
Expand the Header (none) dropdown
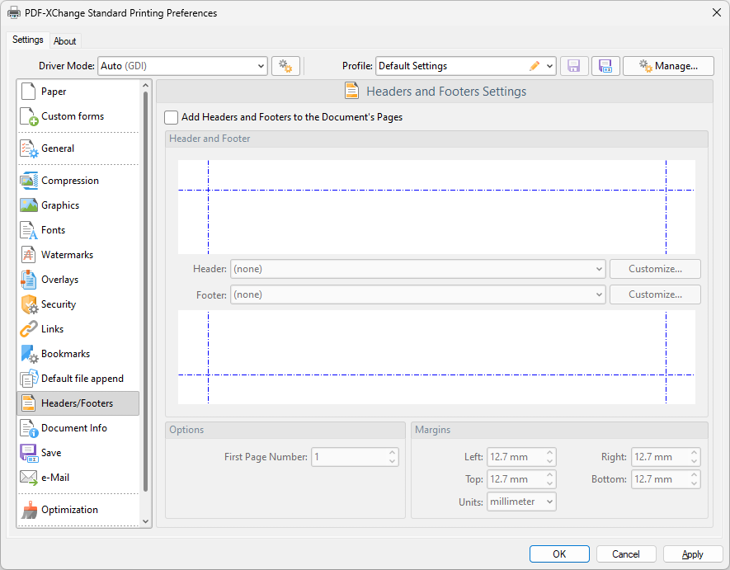point(599,269)
